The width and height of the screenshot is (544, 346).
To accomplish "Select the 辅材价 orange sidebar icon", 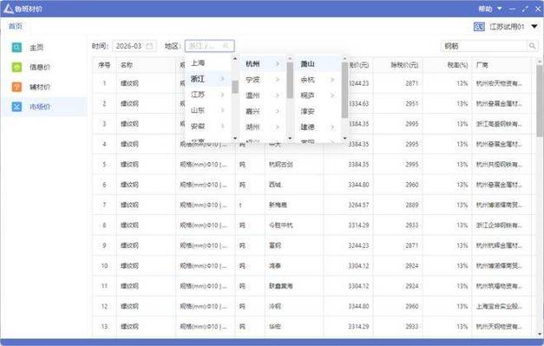I will click(x=16, y=87).
